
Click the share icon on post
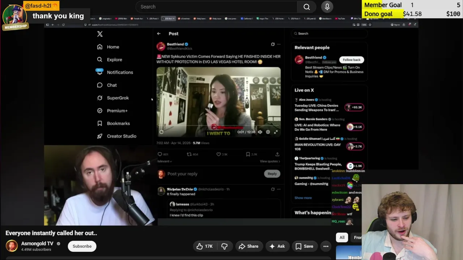pyautogui.click(x=277, y=154)
